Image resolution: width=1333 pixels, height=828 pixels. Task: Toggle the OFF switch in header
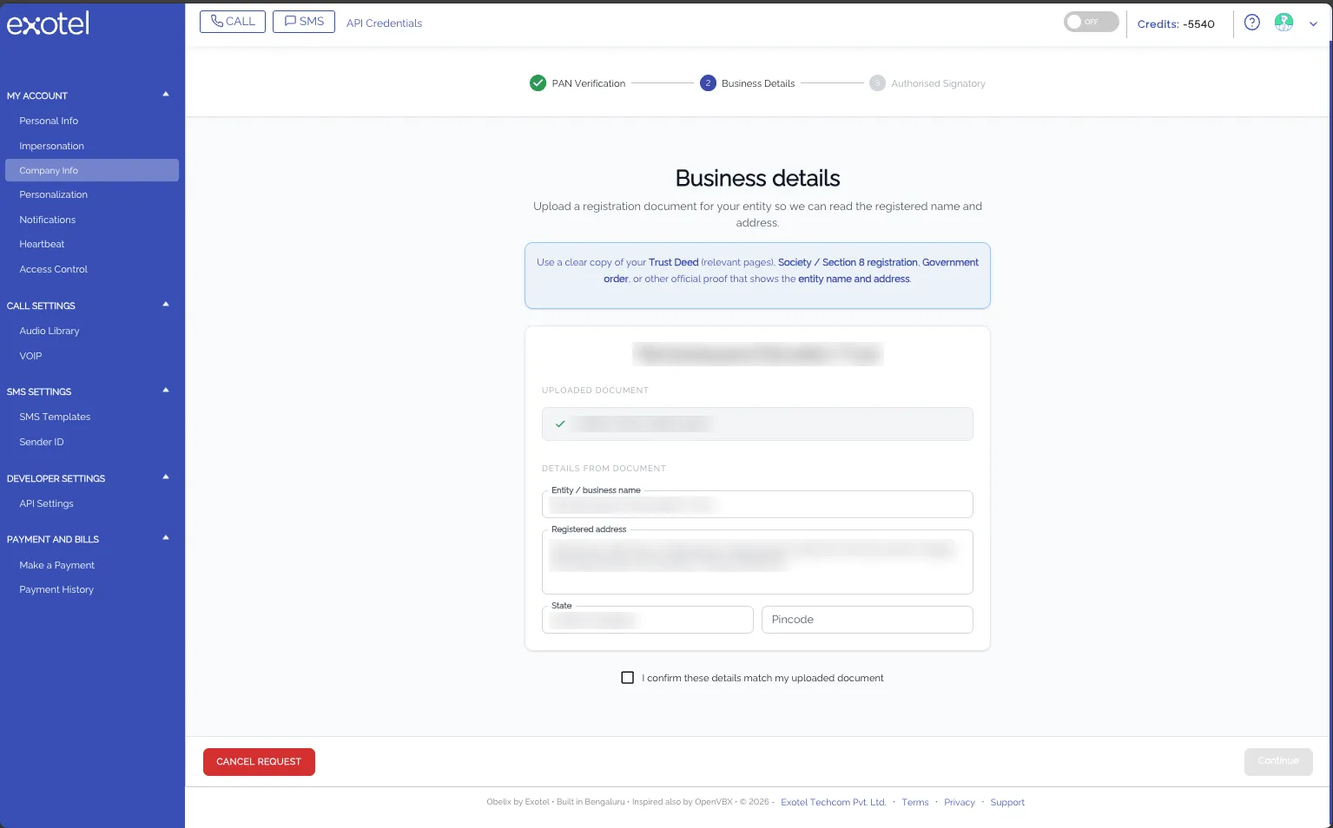(x=1091, y=22)
